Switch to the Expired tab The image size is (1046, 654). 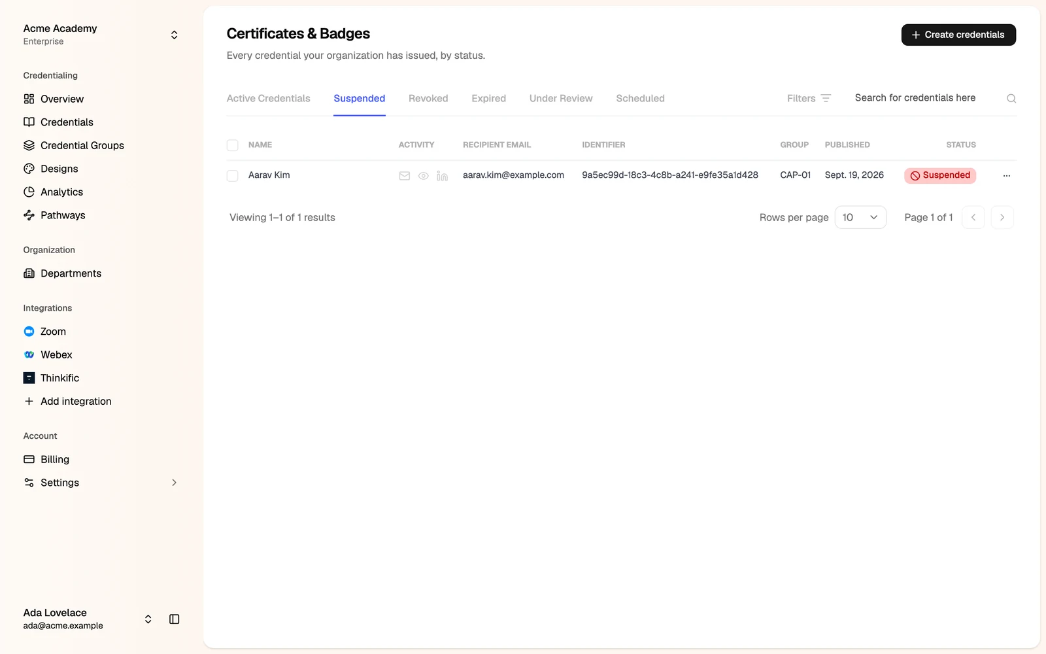coord(488,98)
